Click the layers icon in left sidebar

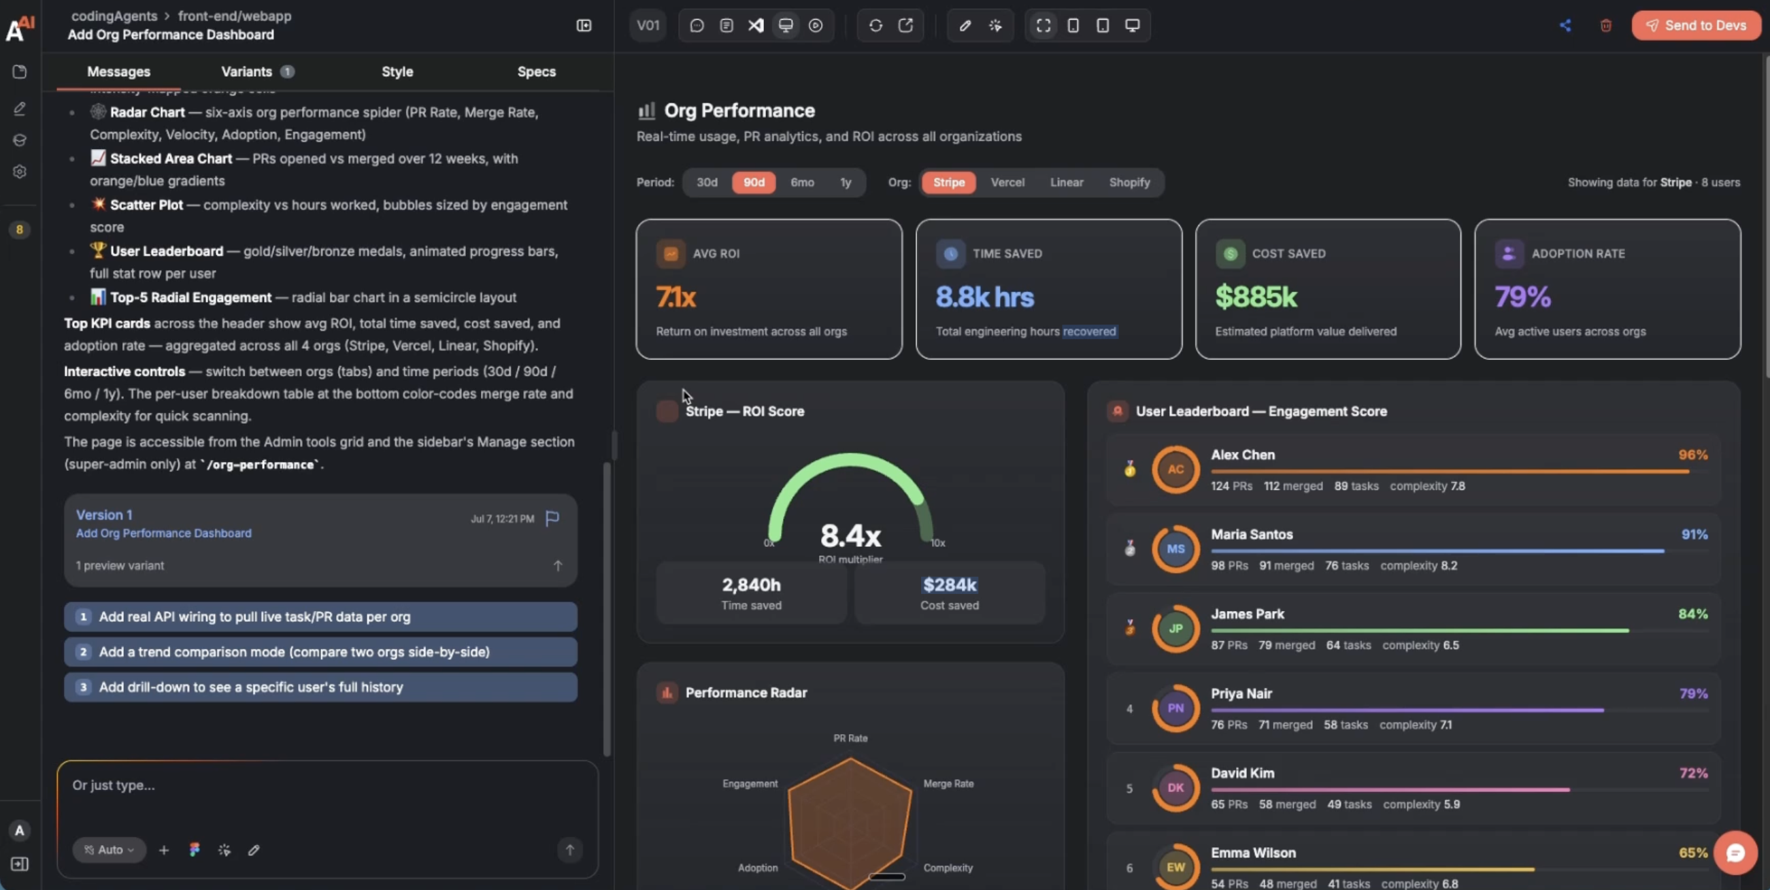[19, 140]
